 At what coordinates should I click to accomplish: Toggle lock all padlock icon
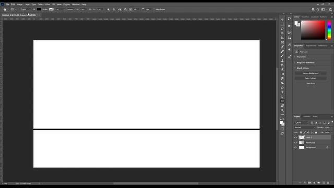316,132
